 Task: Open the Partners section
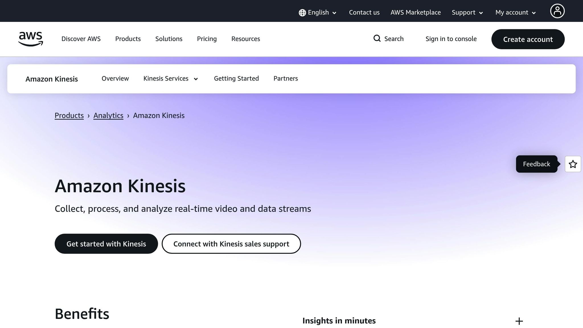[286, 79]
